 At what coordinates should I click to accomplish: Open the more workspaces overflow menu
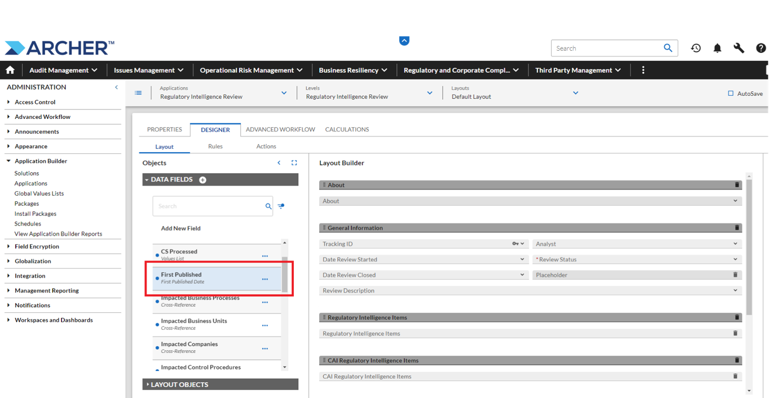(x=643, y=70)
